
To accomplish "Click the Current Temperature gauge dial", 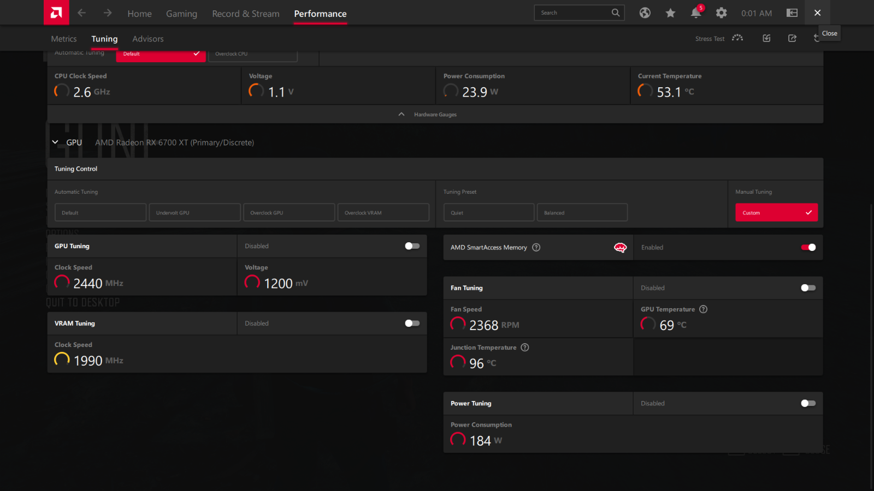I will 645,91.
